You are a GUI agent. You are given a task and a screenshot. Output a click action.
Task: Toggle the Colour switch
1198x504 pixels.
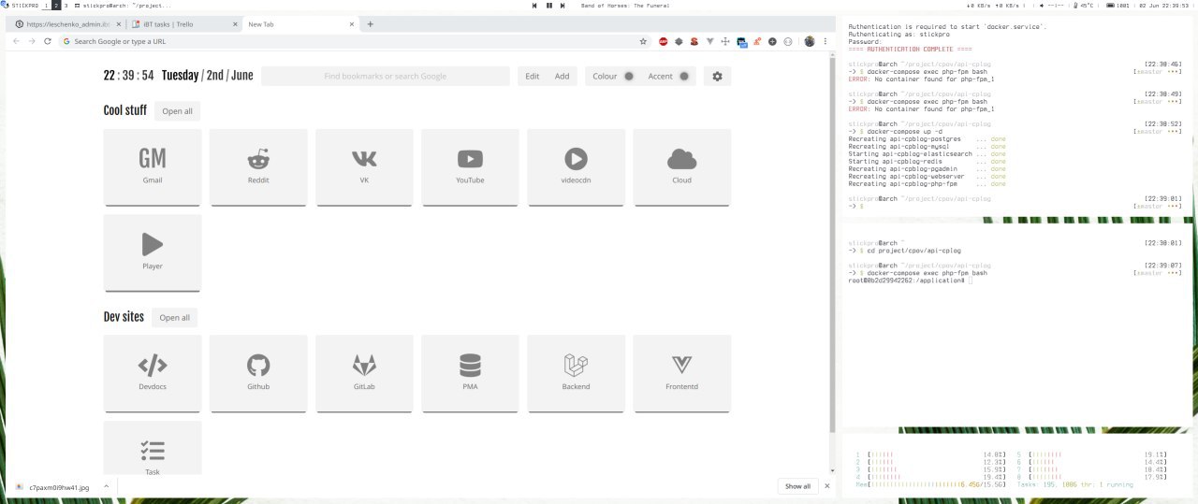629,77
